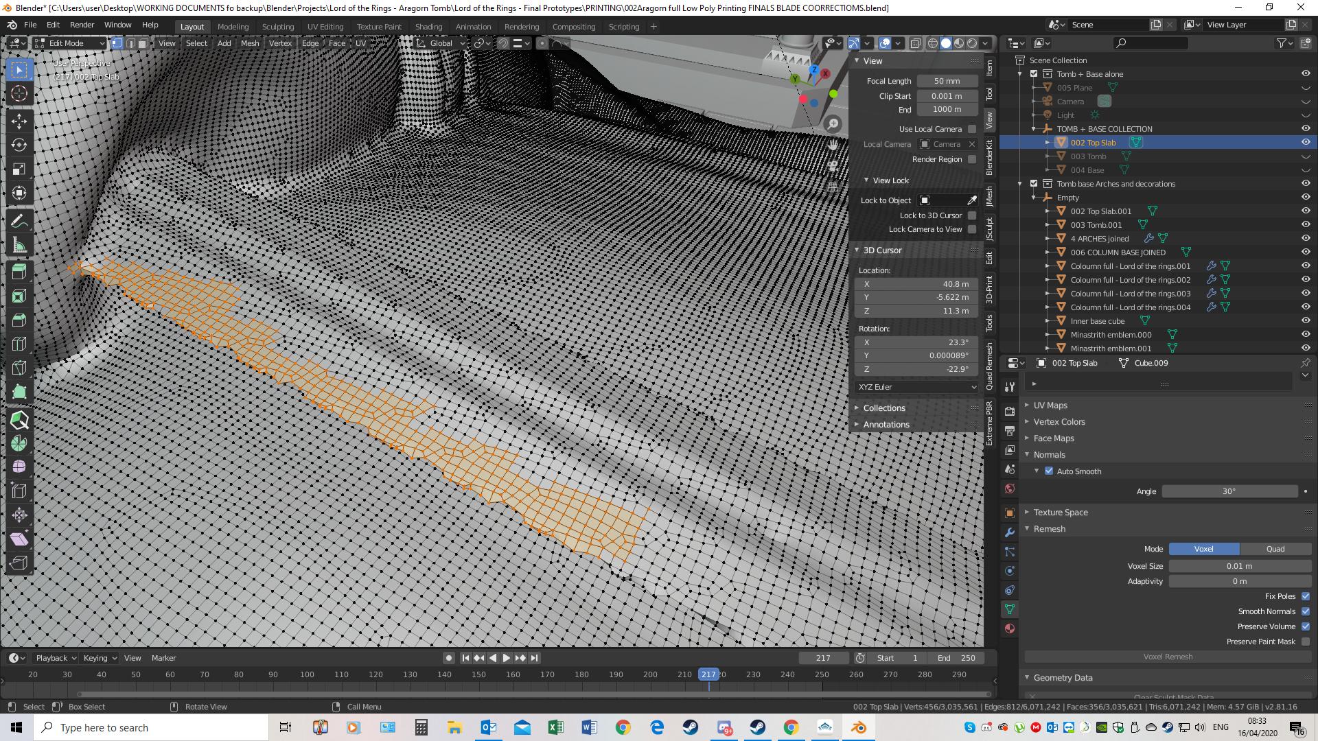Screen dimensions: 1318x741
Task: Select 003 Tomb in outliner
Action: click(x=1088, y=156)
